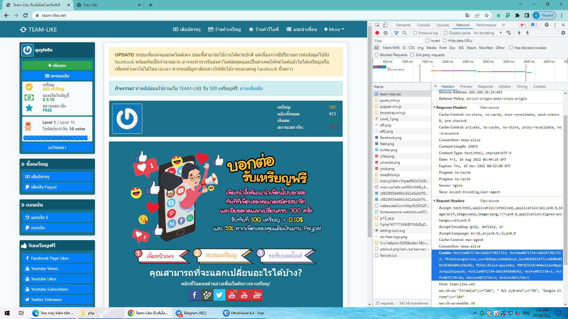This screenshot has height=319, width=568.
Task: Filter requests by Fetch/XHR
Action: click(391, 48)
